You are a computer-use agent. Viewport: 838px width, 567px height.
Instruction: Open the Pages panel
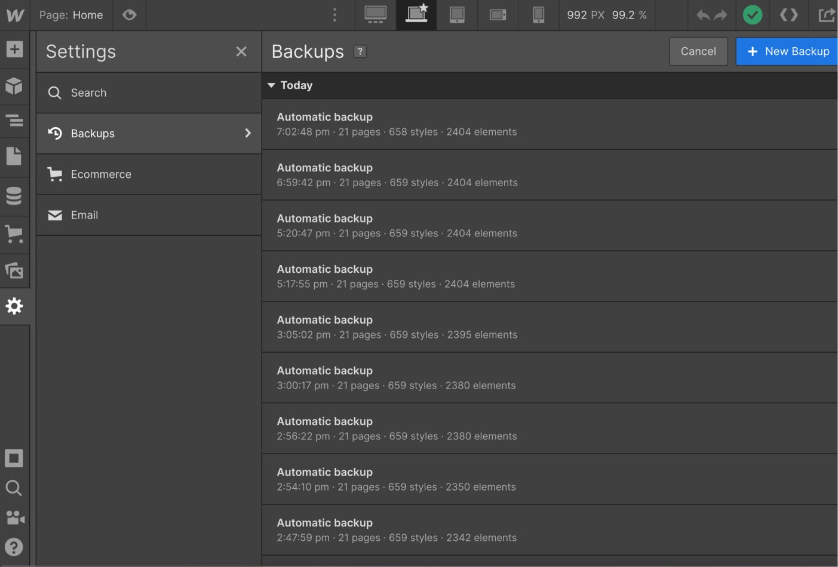(x=14, y=156)
